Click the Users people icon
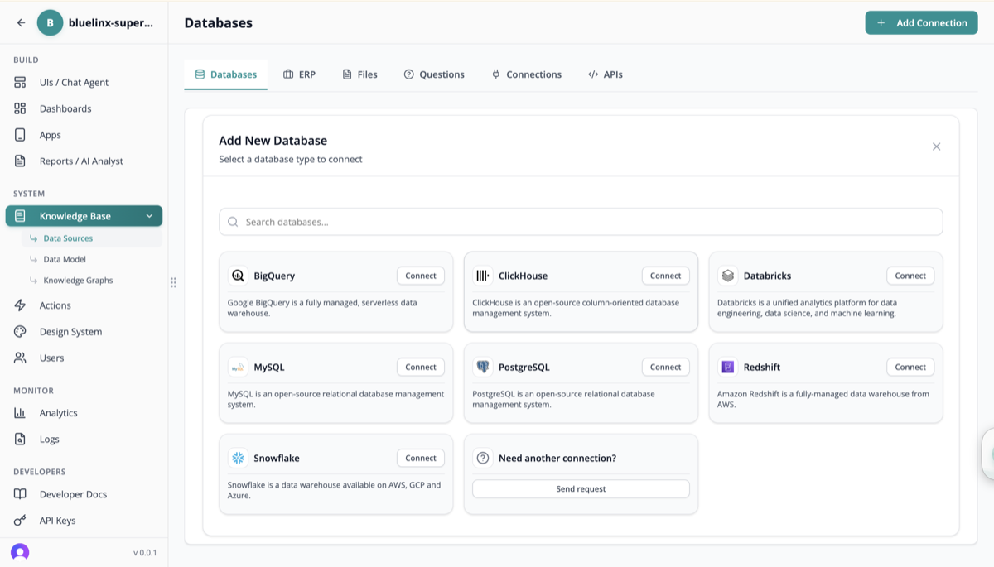 pyautogui.click(x=20, y=358)
